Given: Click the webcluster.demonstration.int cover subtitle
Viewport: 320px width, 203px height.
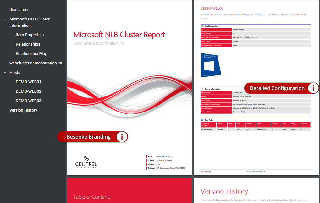Looking at the screenshot, I should pos(99,43).
